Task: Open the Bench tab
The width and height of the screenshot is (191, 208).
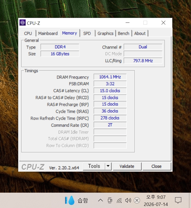Action: coord(124,33)
